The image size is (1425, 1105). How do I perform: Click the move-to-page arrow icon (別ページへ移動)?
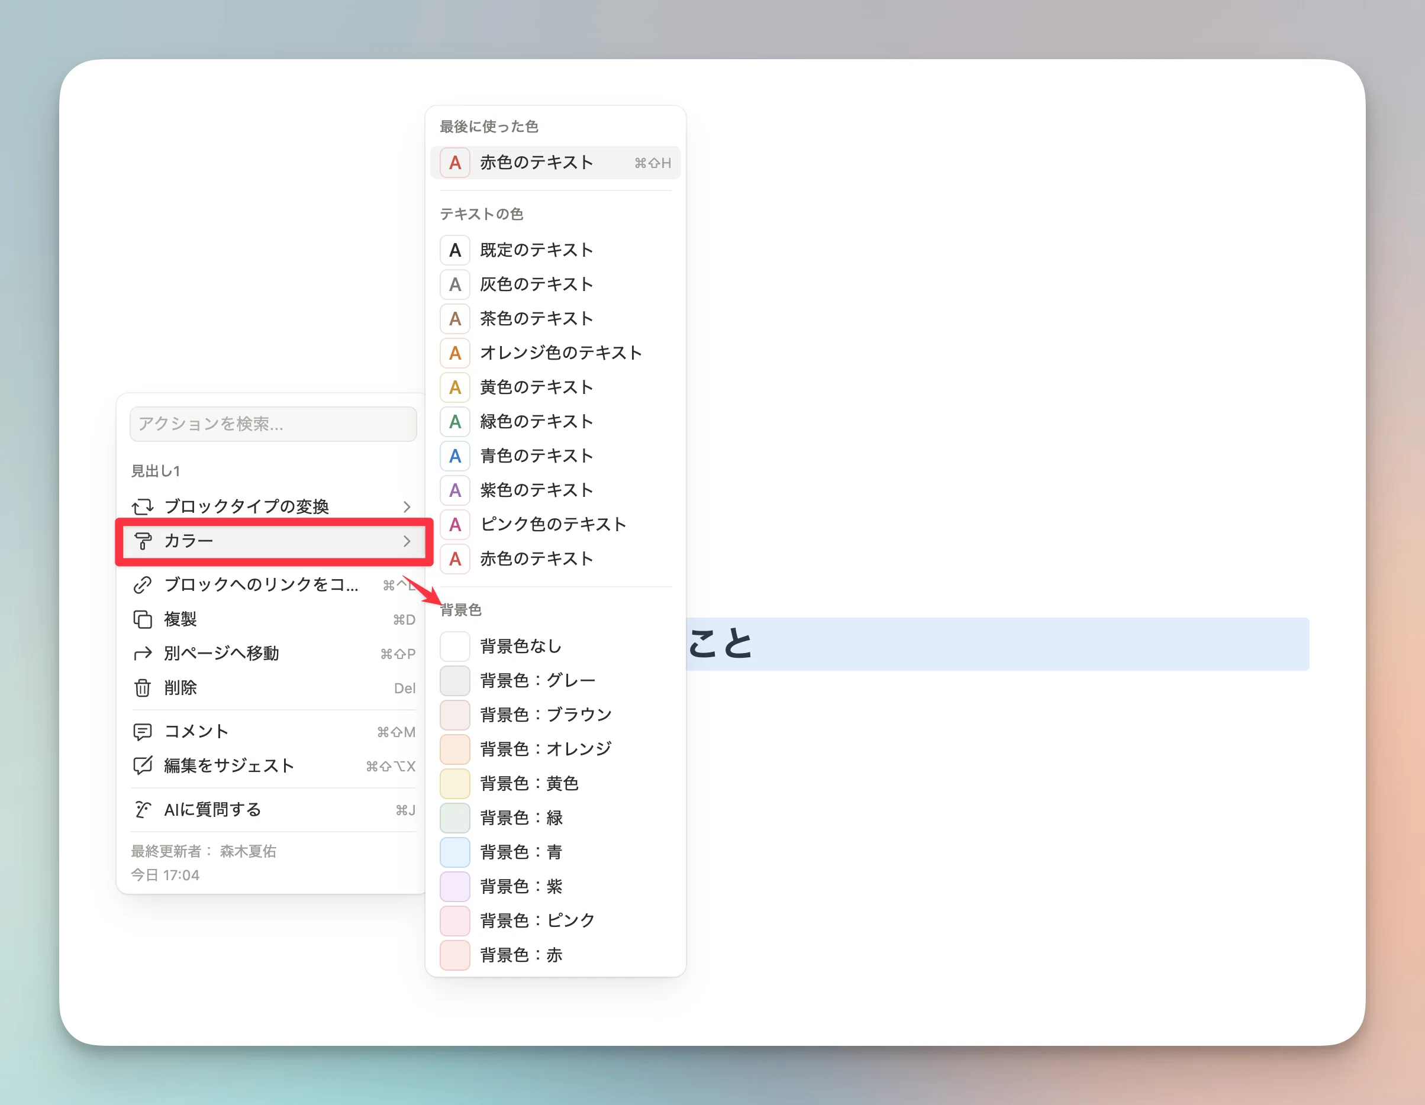(x=142, y=654)
